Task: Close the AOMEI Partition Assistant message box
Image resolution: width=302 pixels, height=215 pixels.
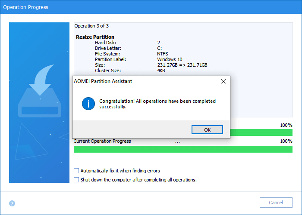Action: click(223, 81)
